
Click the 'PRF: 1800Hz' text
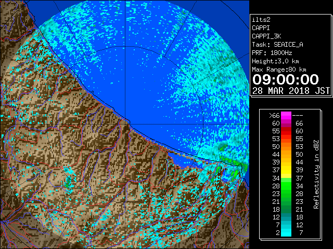point(272,53)
